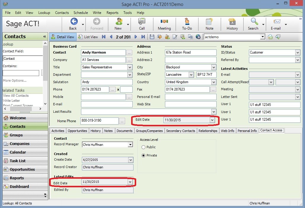Click the Back arrow toolbar icon

[x=74, y=21]
